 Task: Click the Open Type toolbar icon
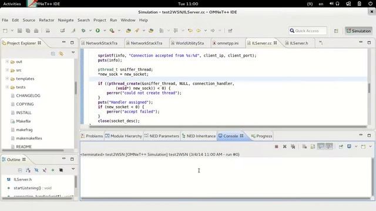(x=128, y=30)
